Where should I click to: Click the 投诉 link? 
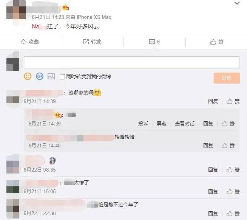point(143,124)
